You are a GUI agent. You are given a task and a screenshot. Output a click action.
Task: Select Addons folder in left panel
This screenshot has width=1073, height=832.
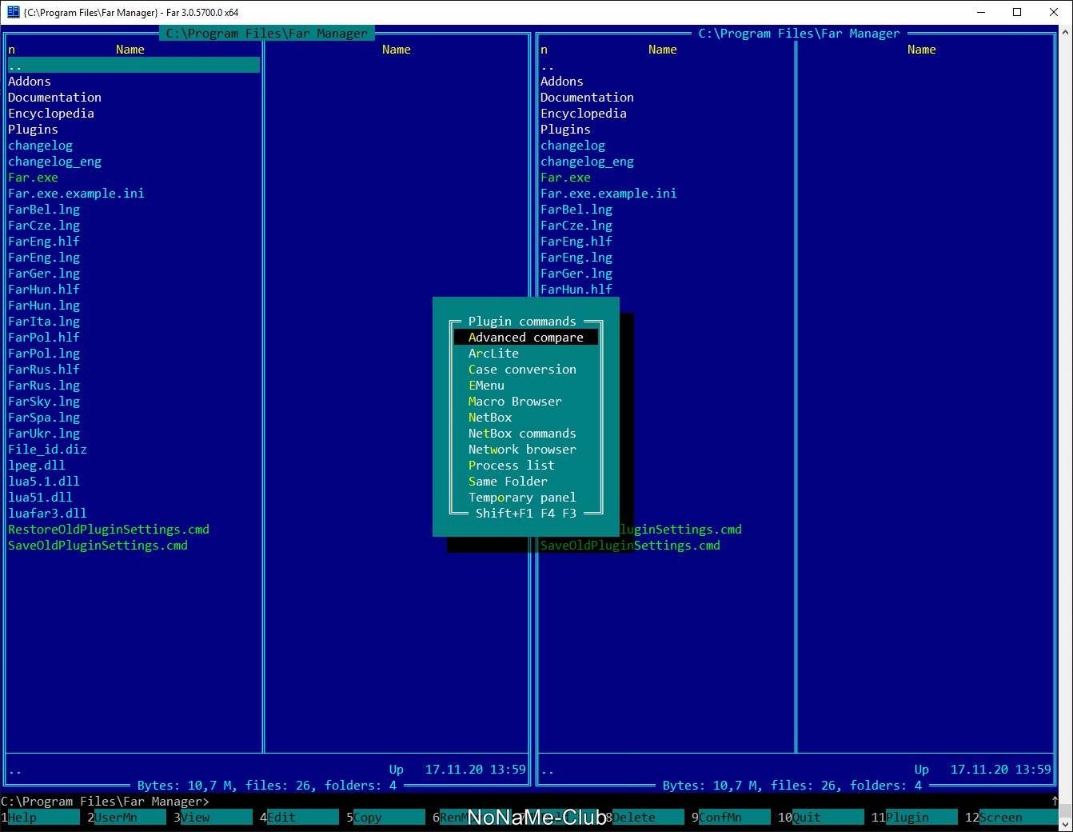(30, 82)
